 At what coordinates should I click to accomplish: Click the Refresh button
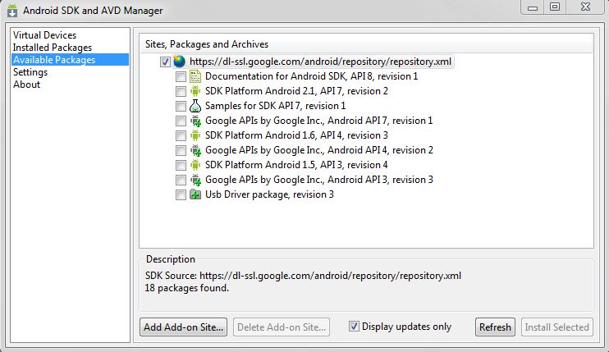click(x=495, y=327)
